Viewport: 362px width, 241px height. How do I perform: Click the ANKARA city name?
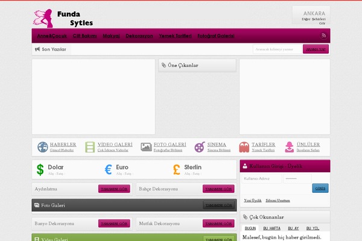[314, 13]
